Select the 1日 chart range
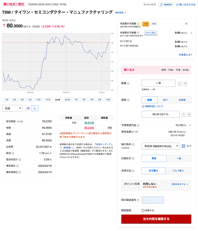 click(7, 100)
